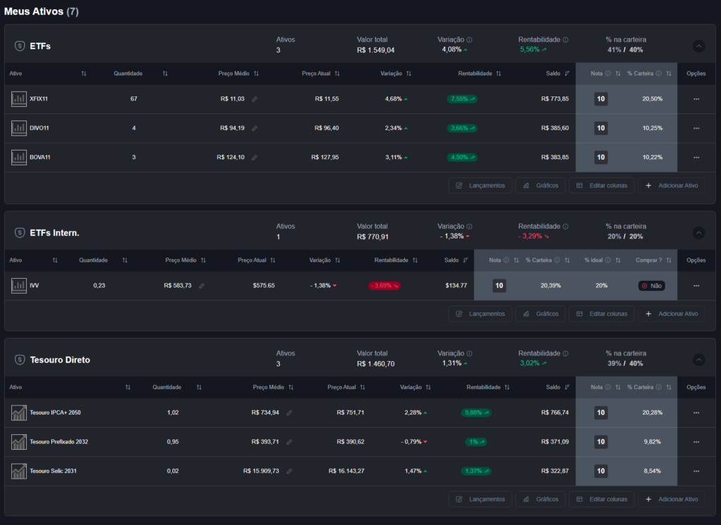Viewport: 721px width, 525px height.
Task: Sort ETFs table by Quantidade
Action: click(165, 74)
